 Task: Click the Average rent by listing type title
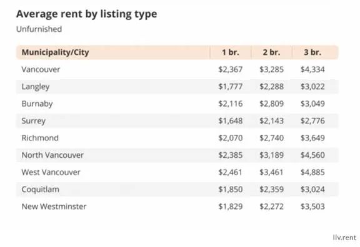[x=86, y=14]
